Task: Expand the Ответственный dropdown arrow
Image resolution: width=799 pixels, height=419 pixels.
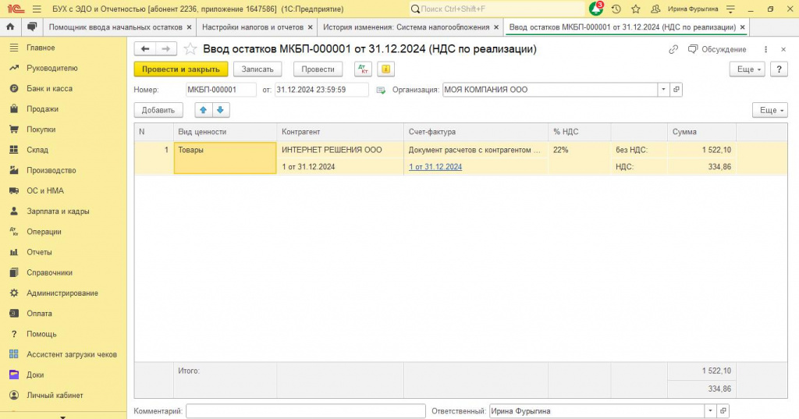Action: tap(710, 411)
